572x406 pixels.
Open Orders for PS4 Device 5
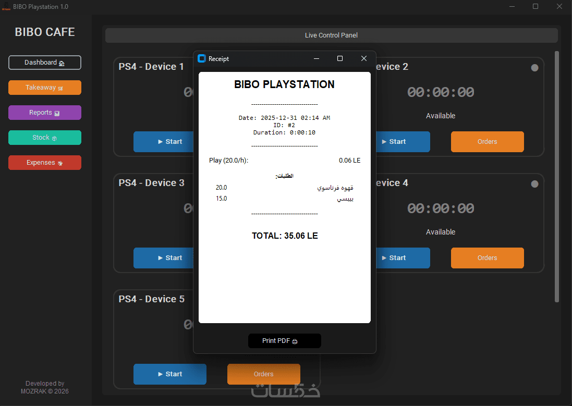(264, 374)
